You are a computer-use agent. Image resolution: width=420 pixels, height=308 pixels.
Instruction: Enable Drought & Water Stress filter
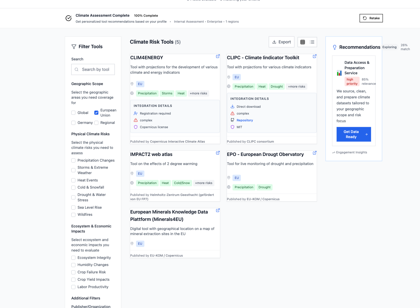(73, 197)
